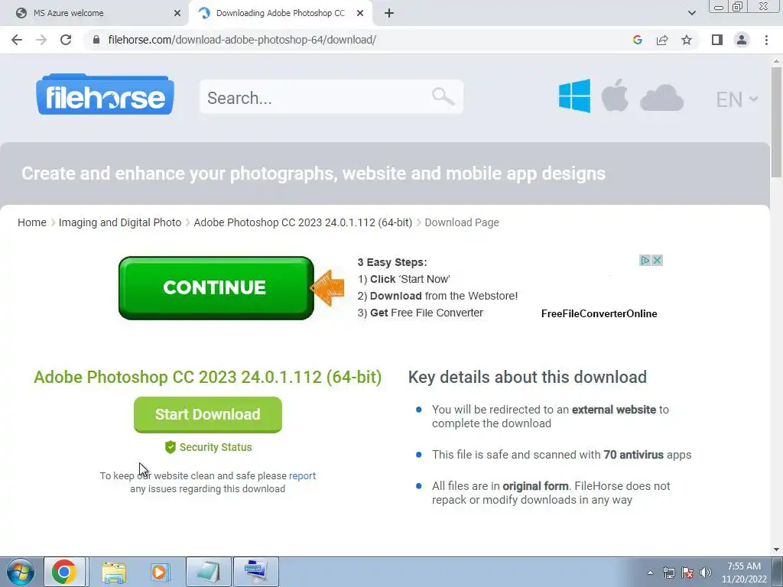Click the Security Status link

point(215,447)
